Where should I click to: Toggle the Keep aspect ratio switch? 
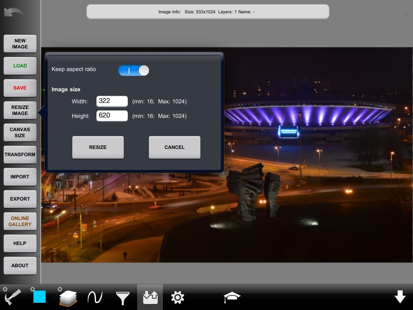tap(133, 71)
